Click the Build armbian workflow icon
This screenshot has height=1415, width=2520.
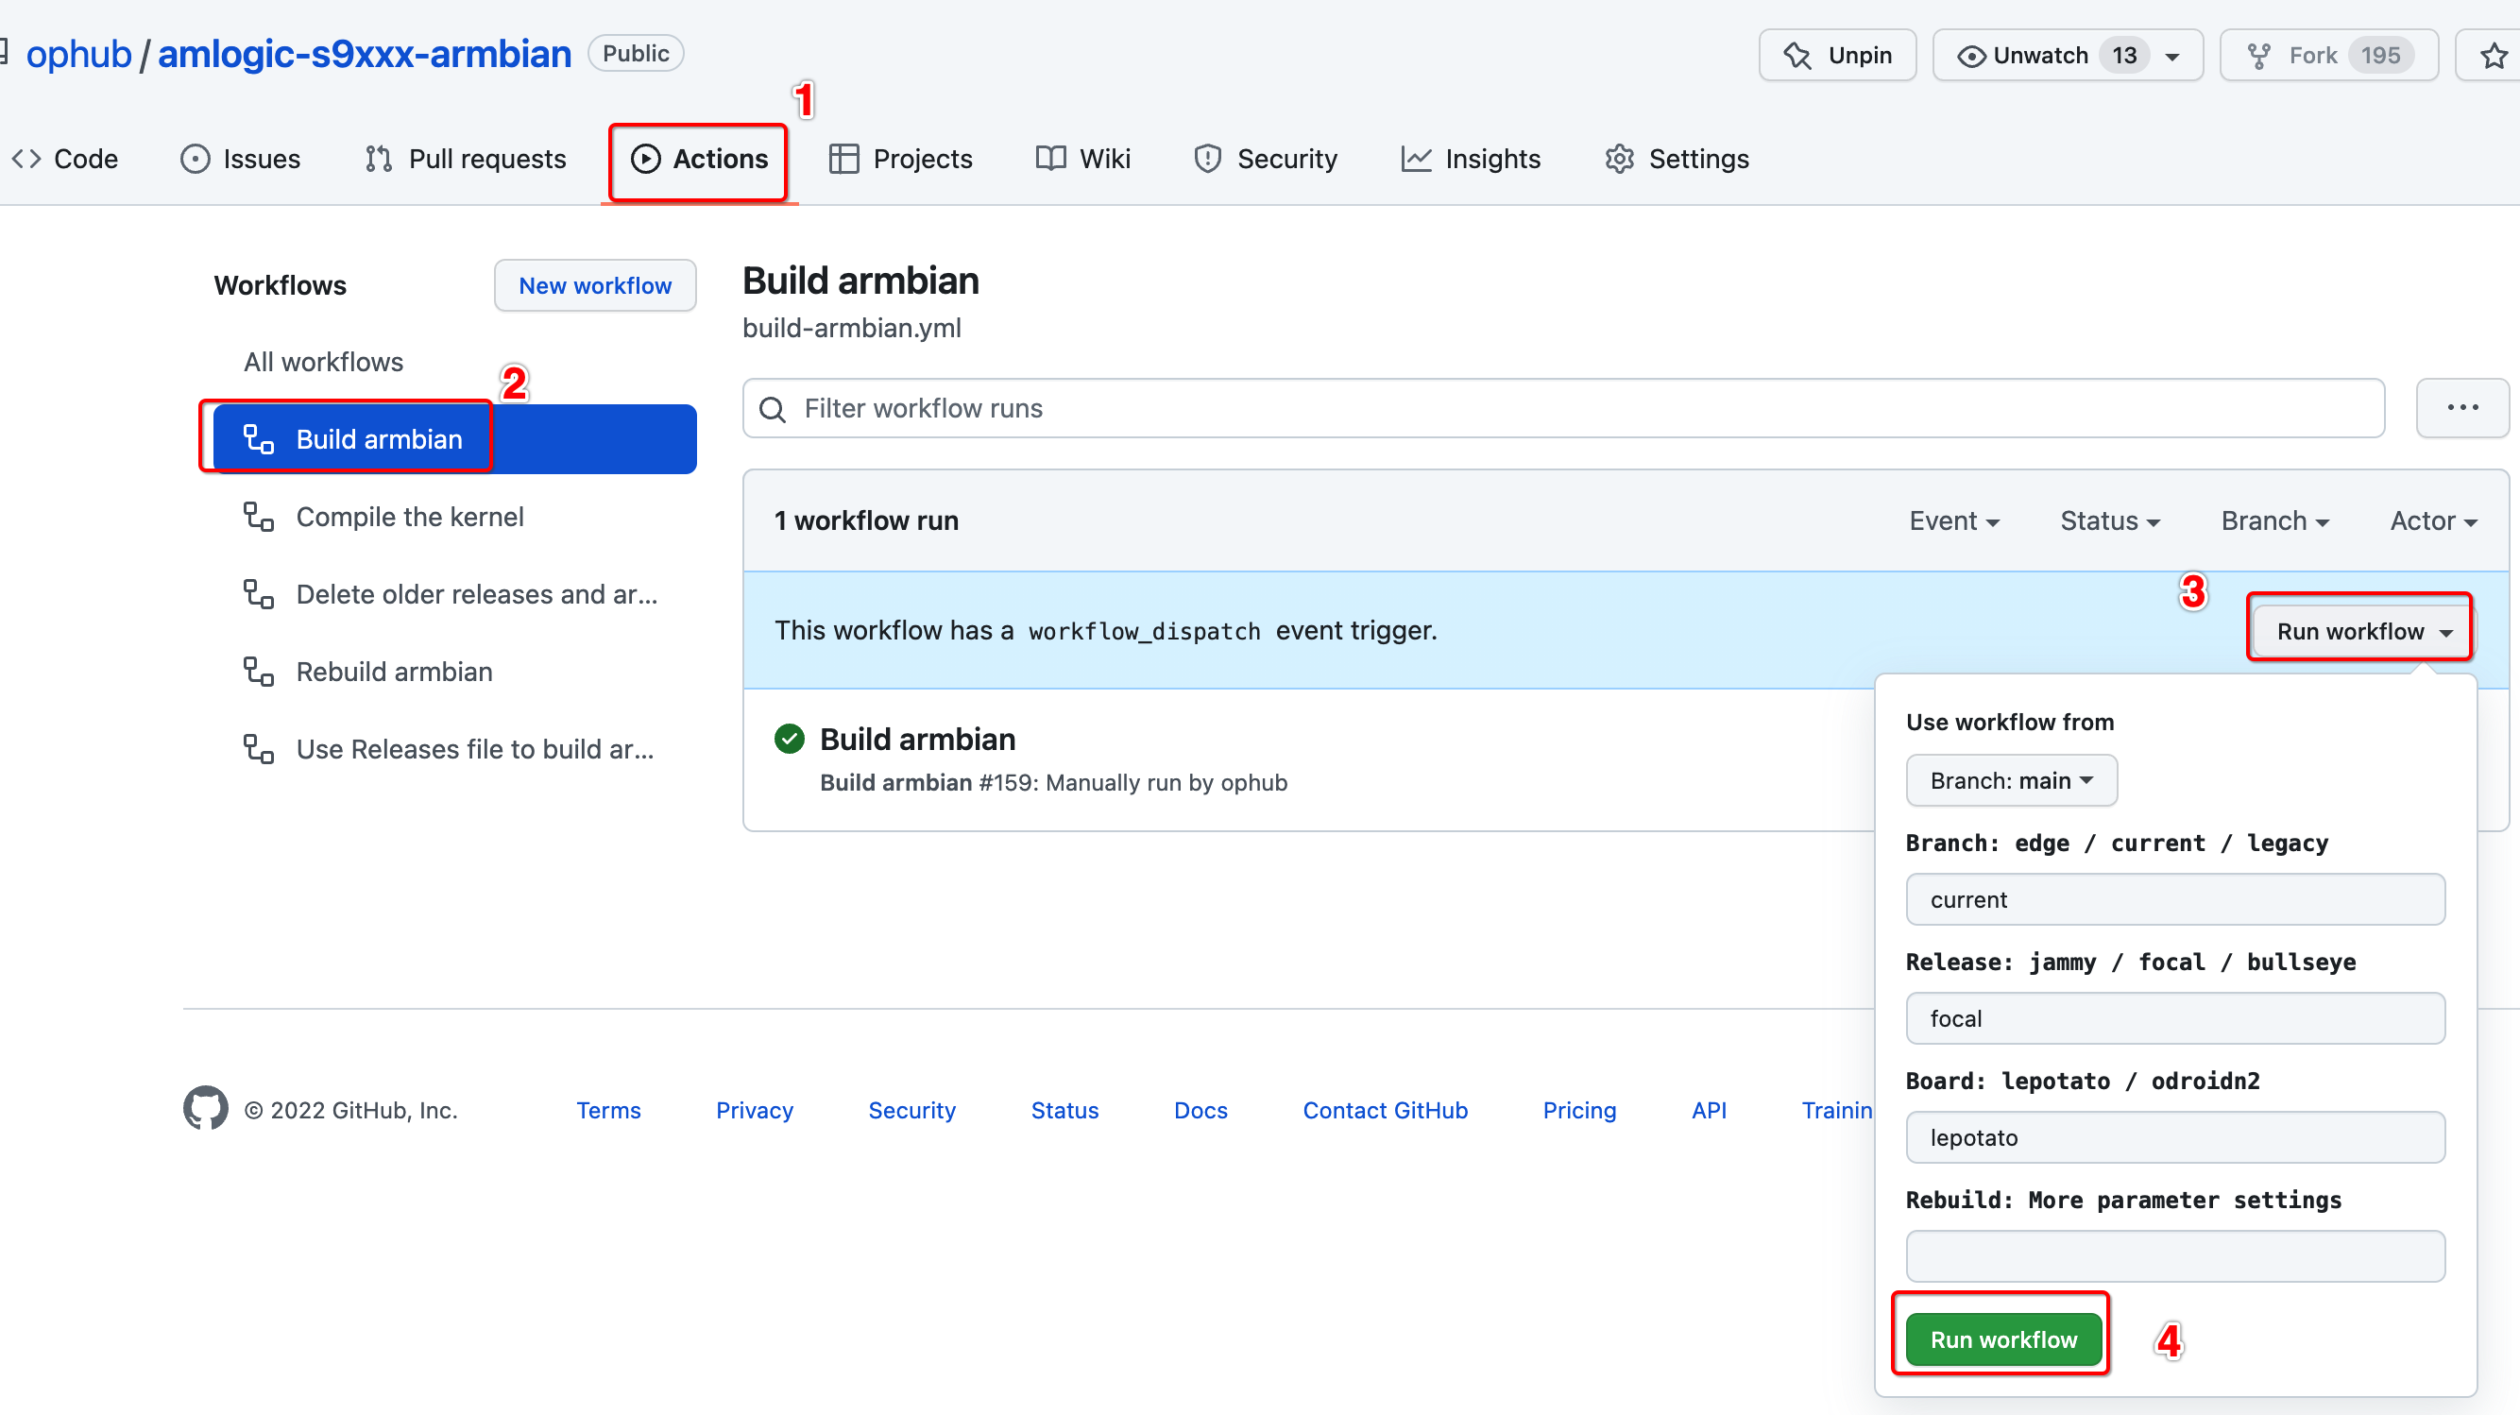pyautogui.click(x=258, y=438)
